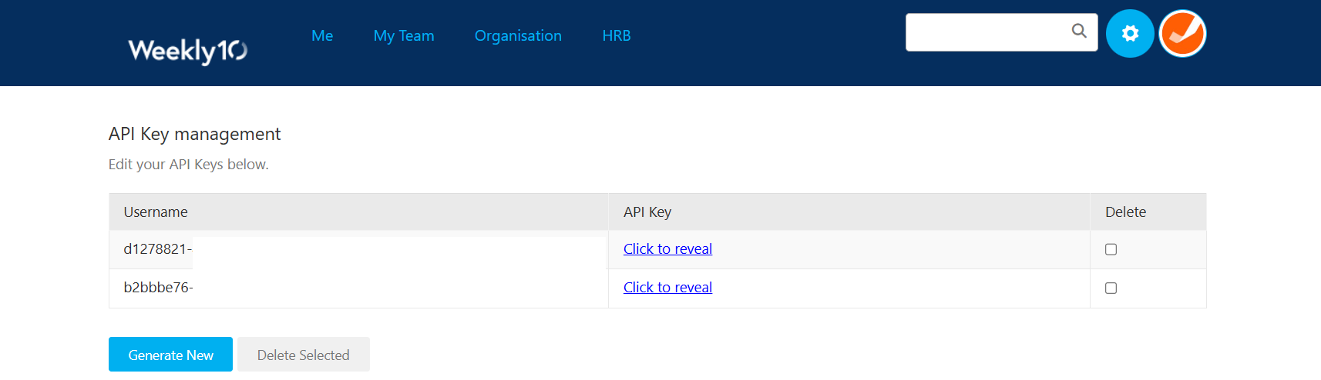Focus the search input field

click(x=987, y=32)
